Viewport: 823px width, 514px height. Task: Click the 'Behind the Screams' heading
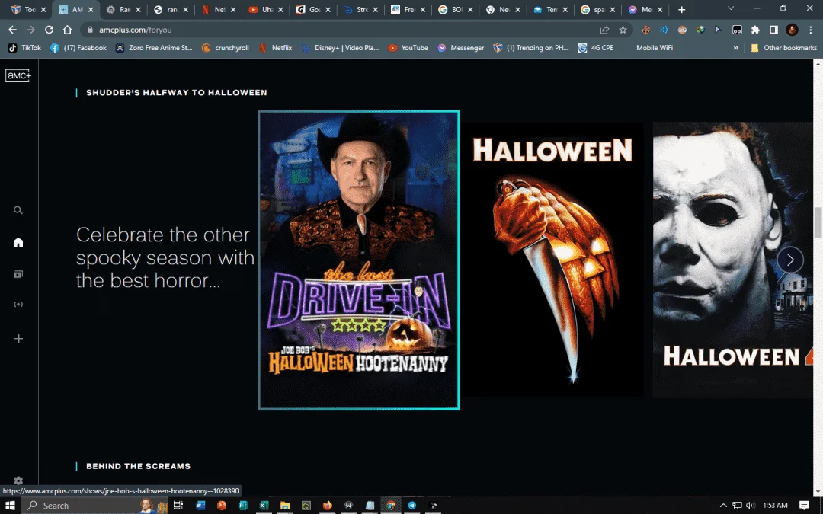tap(138, 466)
